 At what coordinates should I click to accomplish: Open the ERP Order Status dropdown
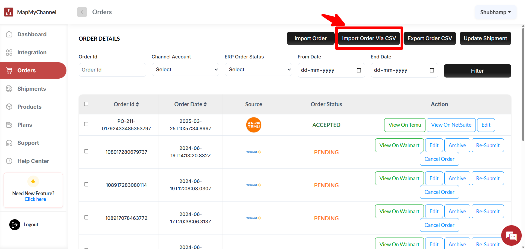click(x=258, y=70)
